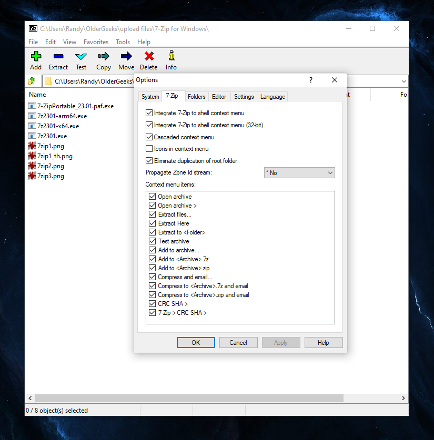Click the 7zip2.png image icon

[32, 166]
